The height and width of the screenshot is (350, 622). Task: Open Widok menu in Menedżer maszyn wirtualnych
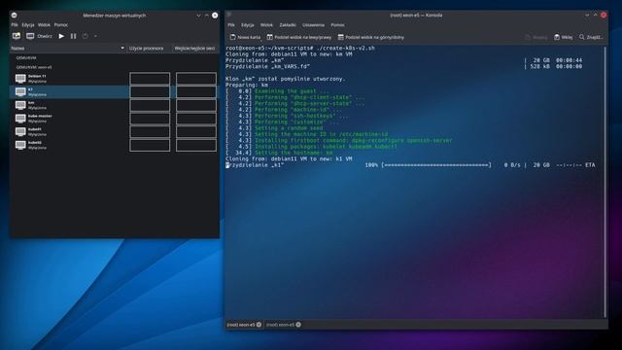click(x=44, y=24)
